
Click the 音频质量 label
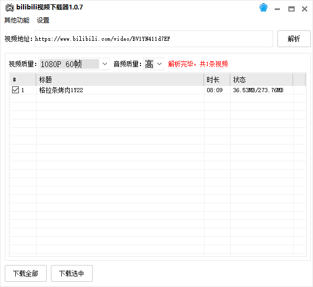(x=127, y=64)
